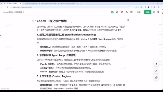The height and width of the screenshot is (92, 163).
Task: Switch to Custom Instructions browser tab
Action: (x=50, y=4)
